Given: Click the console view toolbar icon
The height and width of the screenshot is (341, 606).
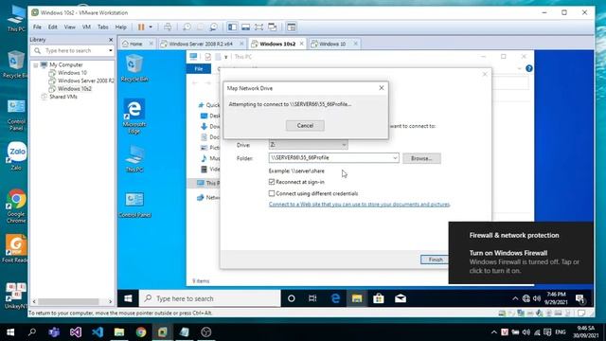Looking at the screenshot, I should (x=292, y=27).
